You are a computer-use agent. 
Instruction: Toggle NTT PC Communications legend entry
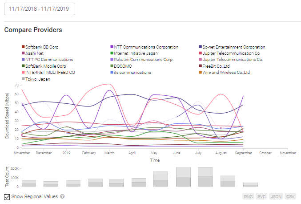coord(48,60)
